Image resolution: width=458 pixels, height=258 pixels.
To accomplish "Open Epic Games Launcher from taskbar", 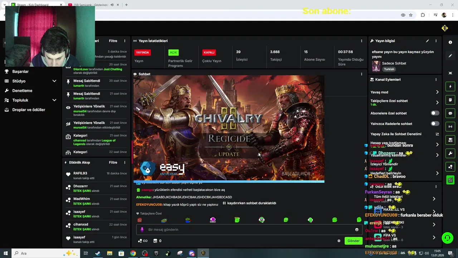I will (x=156, y=253).
